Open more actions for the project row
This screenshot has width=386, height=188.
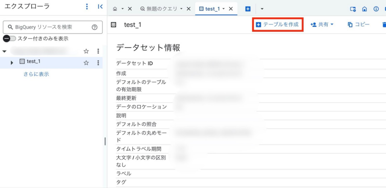[98, 51]
